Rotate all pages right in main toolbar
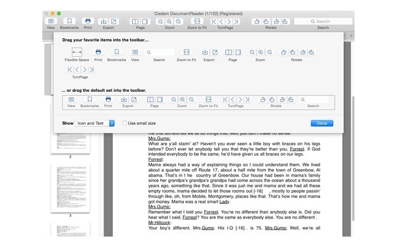Viewport: 398px width, 249px height. pyautogui.click(x=285, y=22)
